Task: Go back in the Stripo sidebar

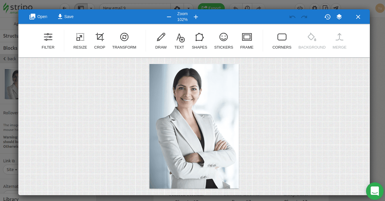Action: [10, 59]
